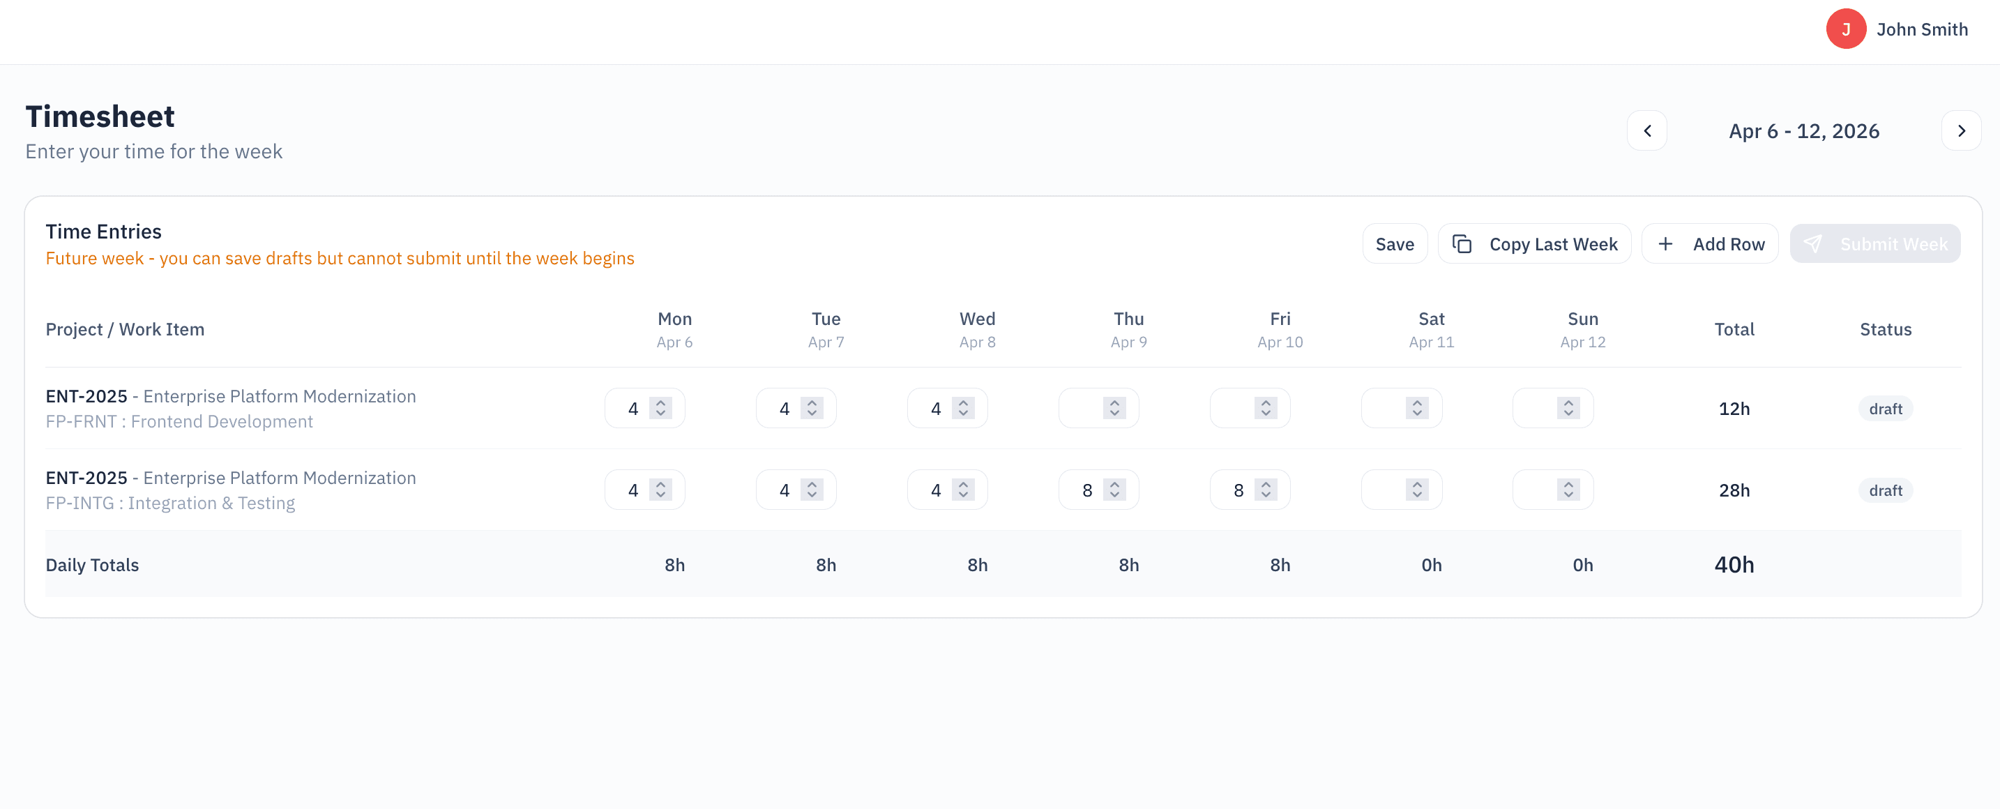Increment Monday hours for Frontend Development
Image resolution: width=2000 pixels, height=809 pixels.
click(x=660, y=402)
